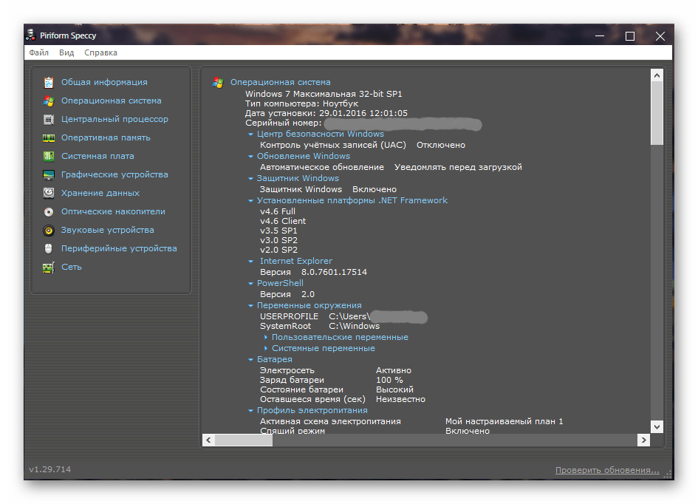Viewport: 698px width, 504px height.
Task: Click vertical scrollbar up arrow
Action: pyautogui.click(x=657, y=75)
